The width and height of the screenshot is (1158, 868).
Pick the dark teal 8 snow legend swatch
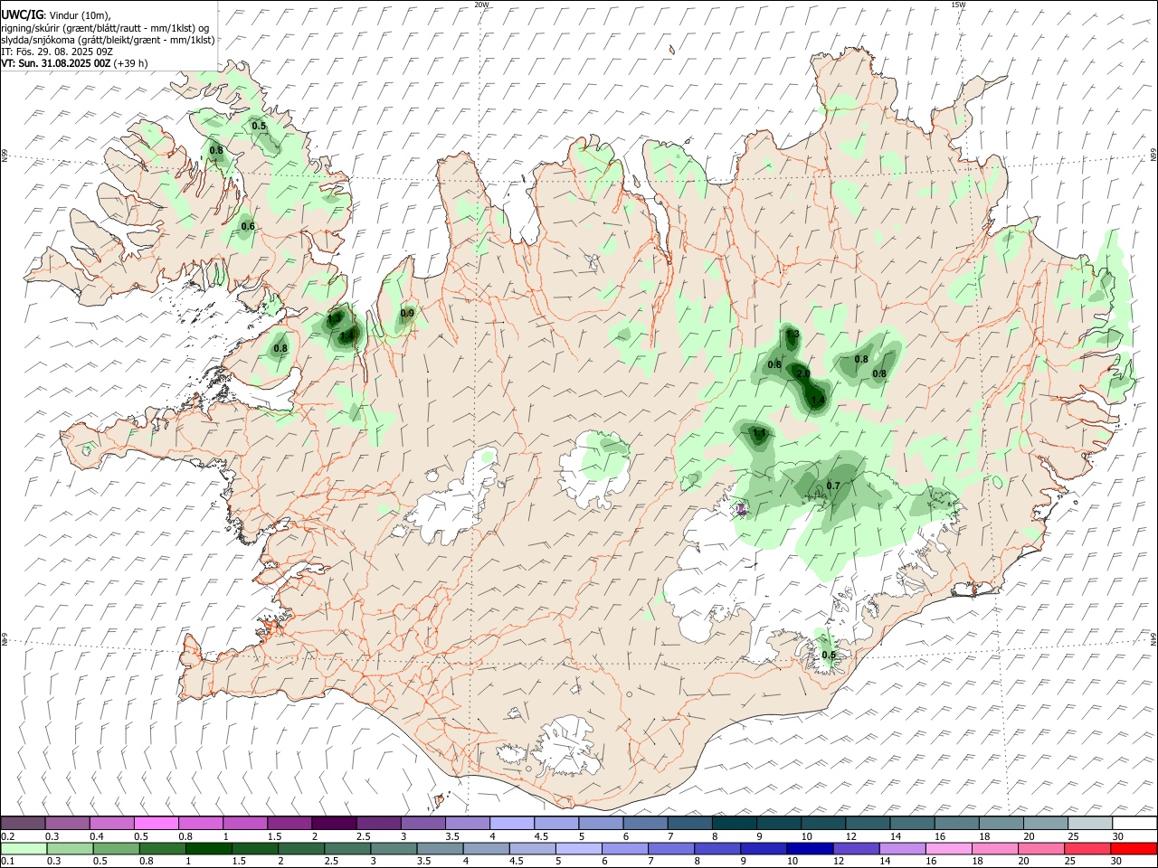click(734, 823)
